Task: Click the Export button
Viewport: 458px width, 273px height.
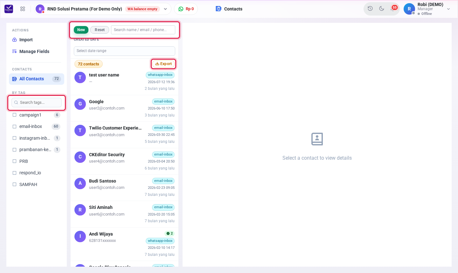Action: (163, 64)
